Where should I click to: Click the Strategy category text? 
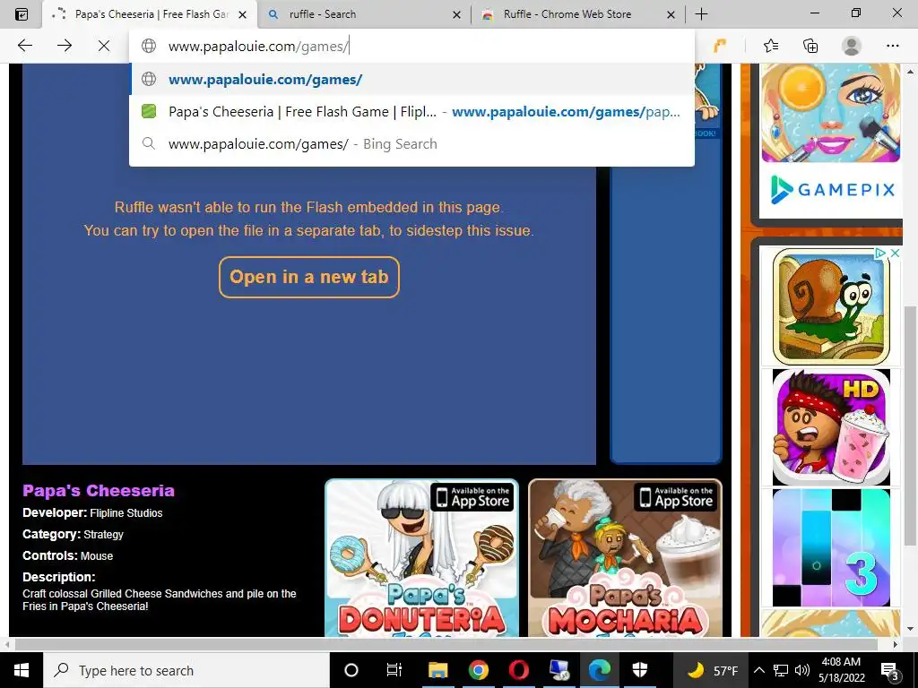(x=104, y=535)
